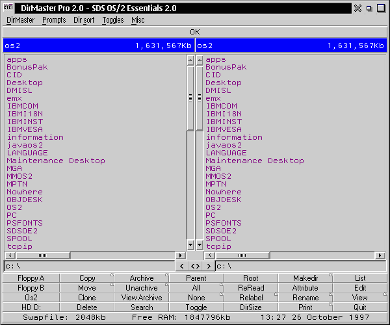This screenshot has height=325, width=390.
Task: Click the Unarchive button
Action: click(x=142, y=288)
